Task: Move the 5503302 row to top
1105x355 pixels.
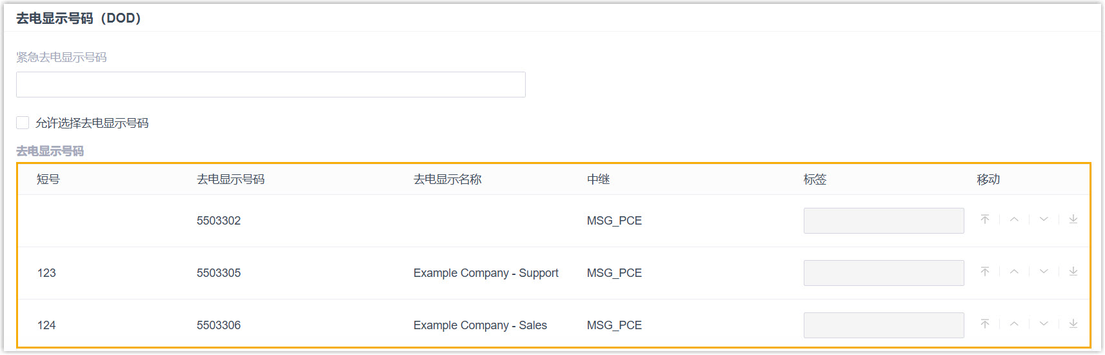Action: coord(985,219)
